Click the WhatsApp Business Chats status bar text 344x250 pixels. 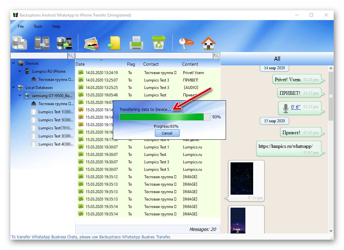tap(91, 237)
